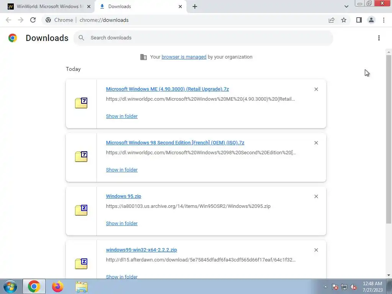
Task: Open the Chrome profile avatar
Action: [371, 20]
